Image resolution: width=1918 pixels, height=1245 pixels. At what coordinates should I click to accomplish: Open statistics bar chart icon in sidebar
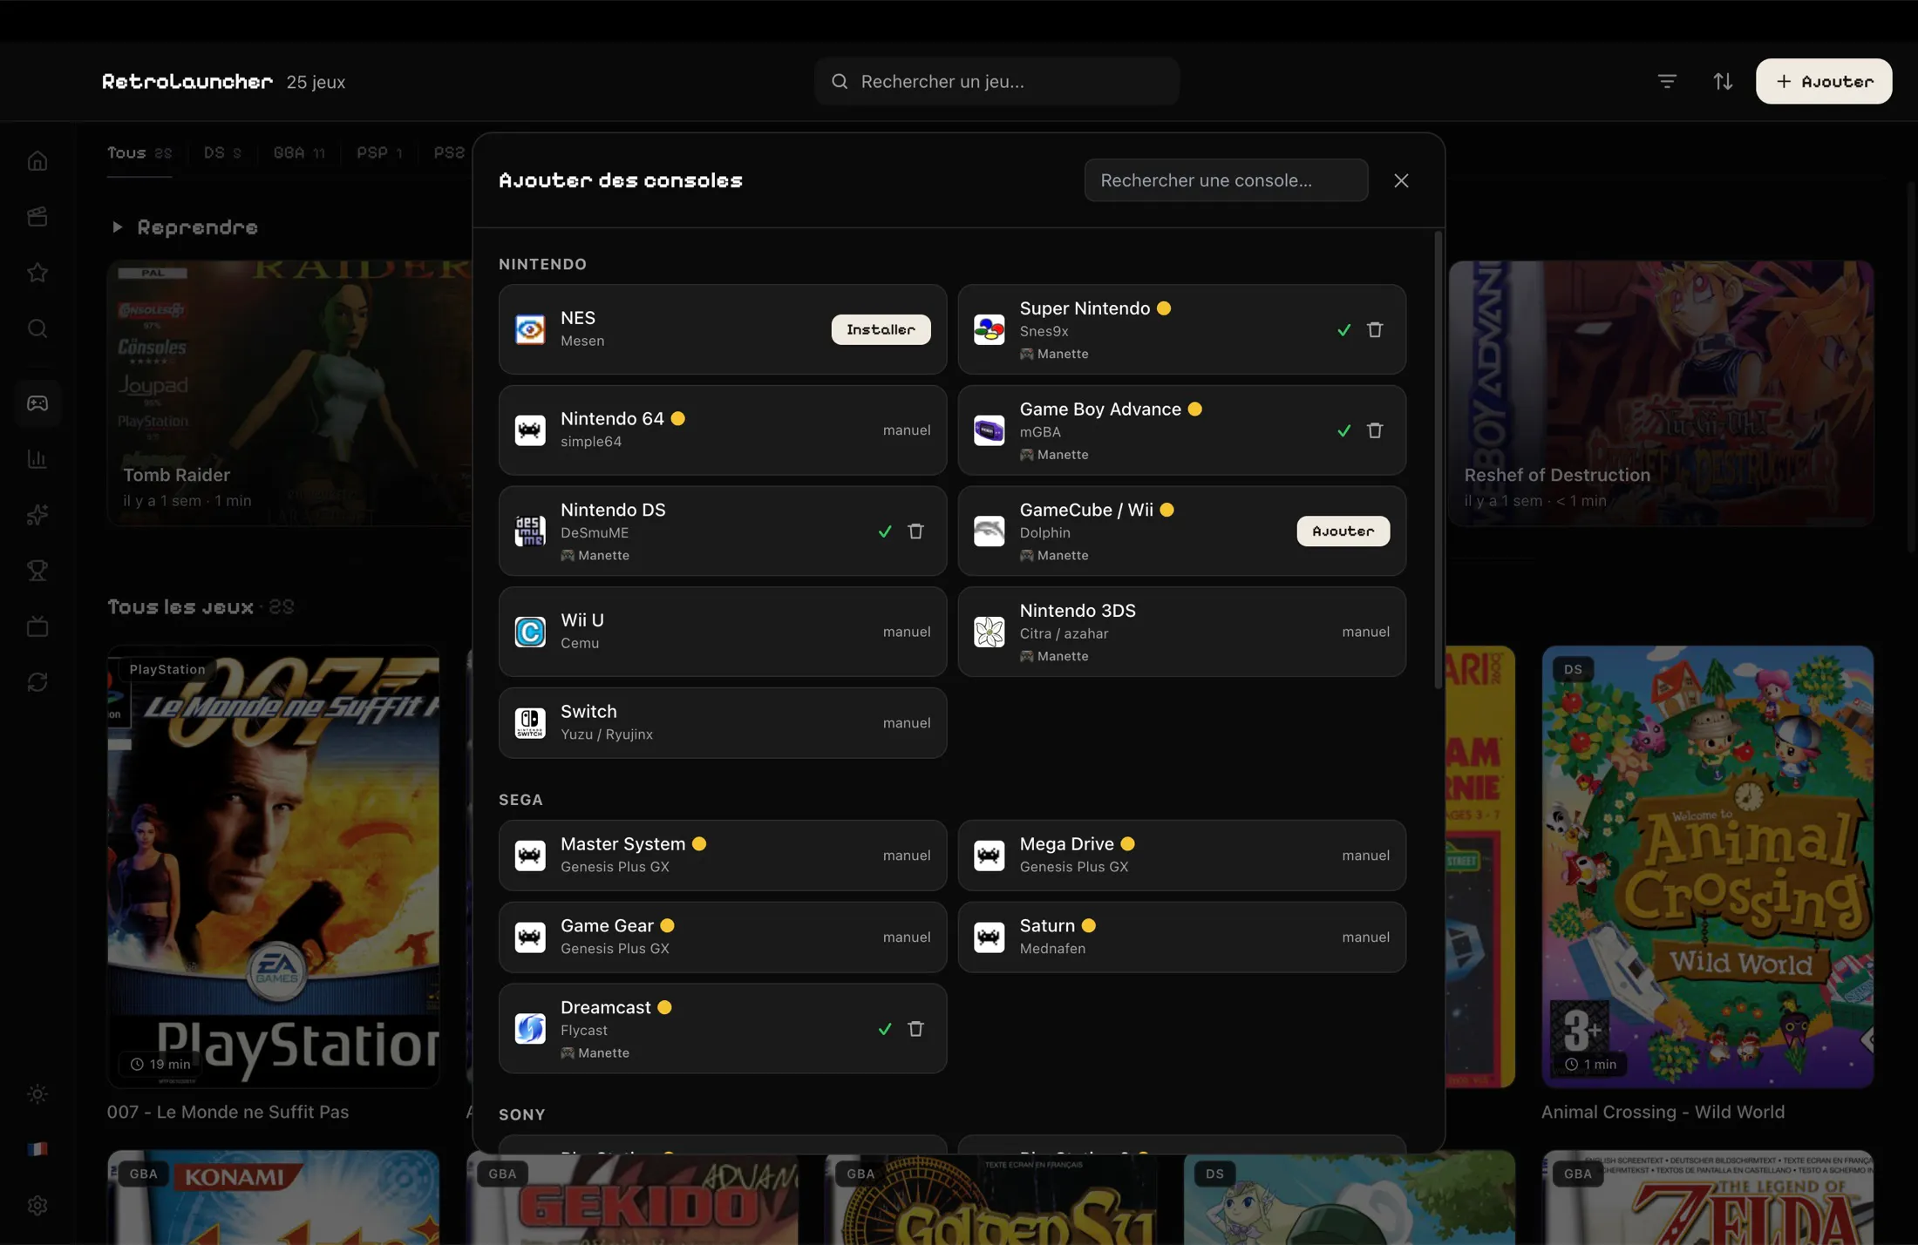(x=37, y=459)
